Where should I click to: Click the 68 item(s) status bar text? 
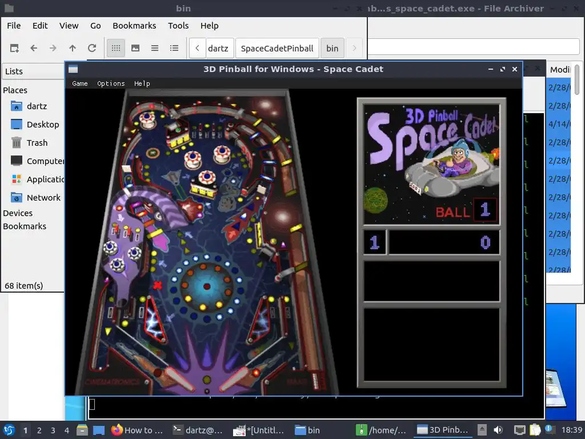(x=24, y=286)
